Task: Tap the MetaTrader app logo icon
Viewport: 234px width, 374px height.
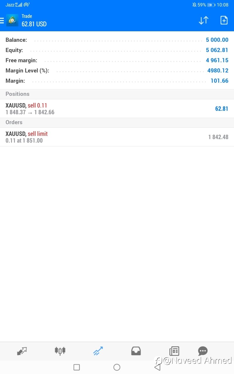Action: (x=12, y=20)
